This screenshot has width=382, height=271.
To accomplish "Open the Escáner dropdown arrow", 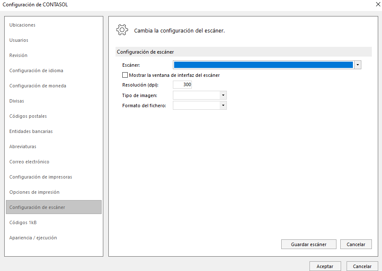I will [x=358, y=65].
